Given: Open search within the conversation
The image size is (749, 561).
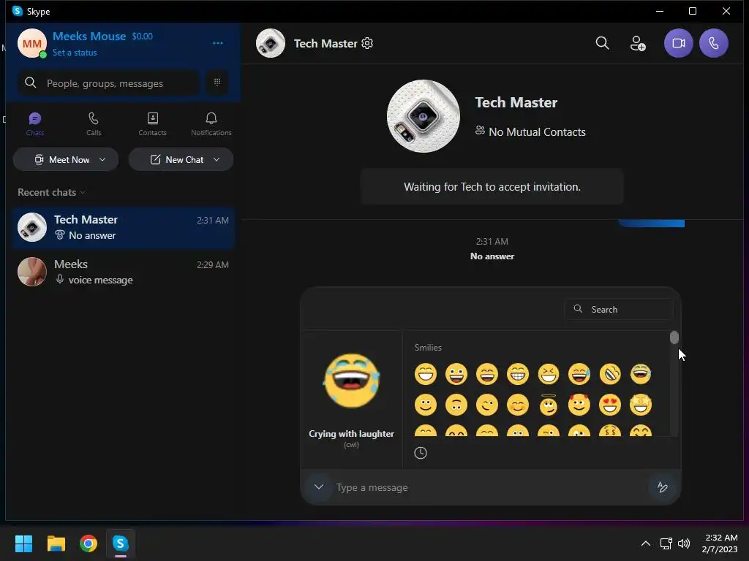Looking at the screenshot, I should [603, 43].
